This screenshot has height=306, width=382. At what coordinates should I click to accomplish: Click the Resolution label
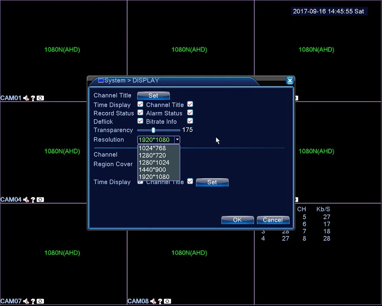108,140
